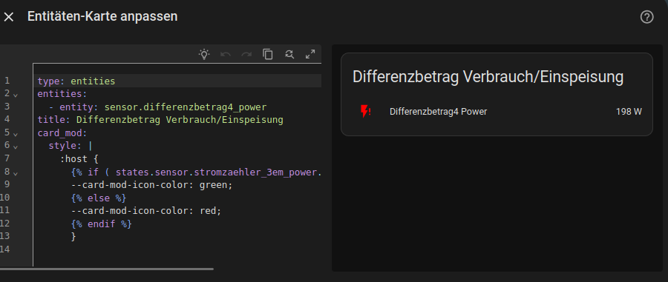Expand the code editor to fullscreen
Screen dimensions: 668x282
coord(310,54)
